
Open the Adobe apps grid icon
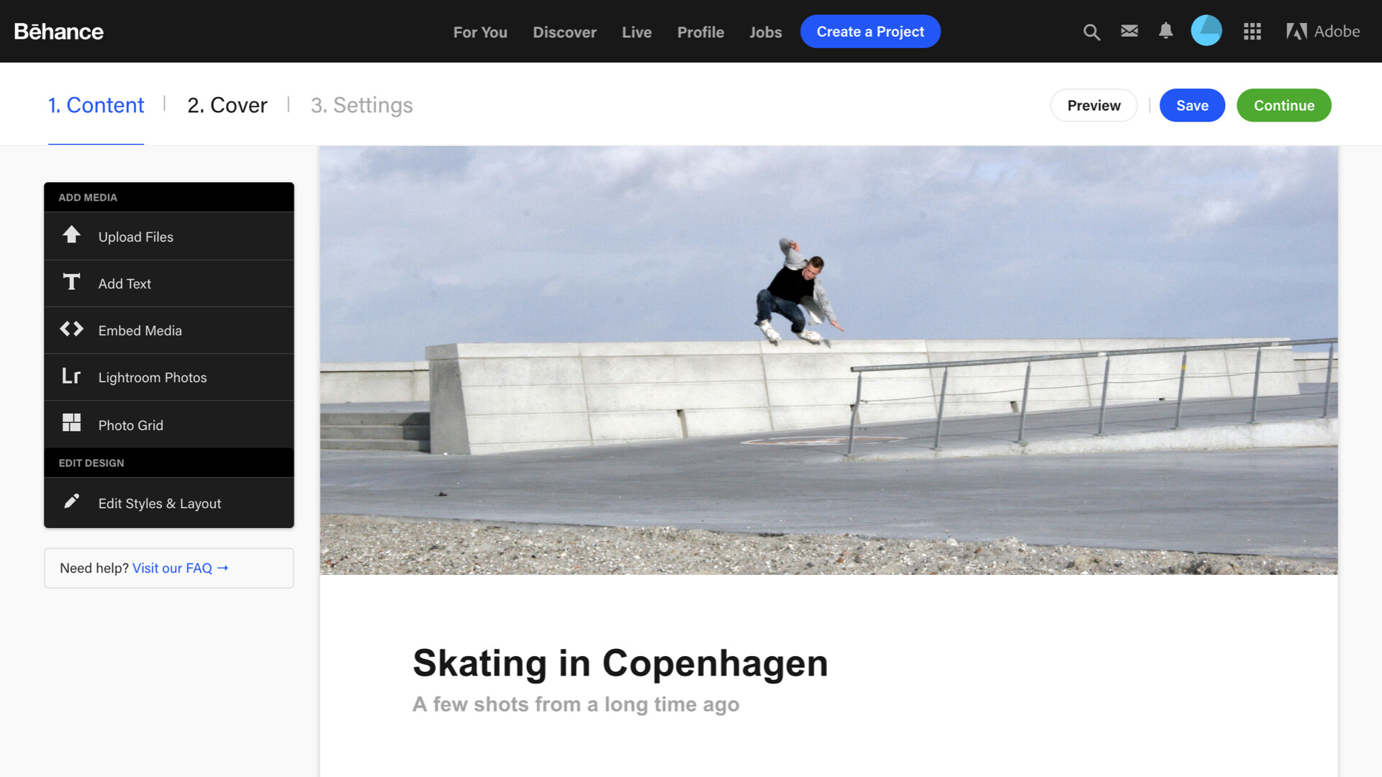1252,32
